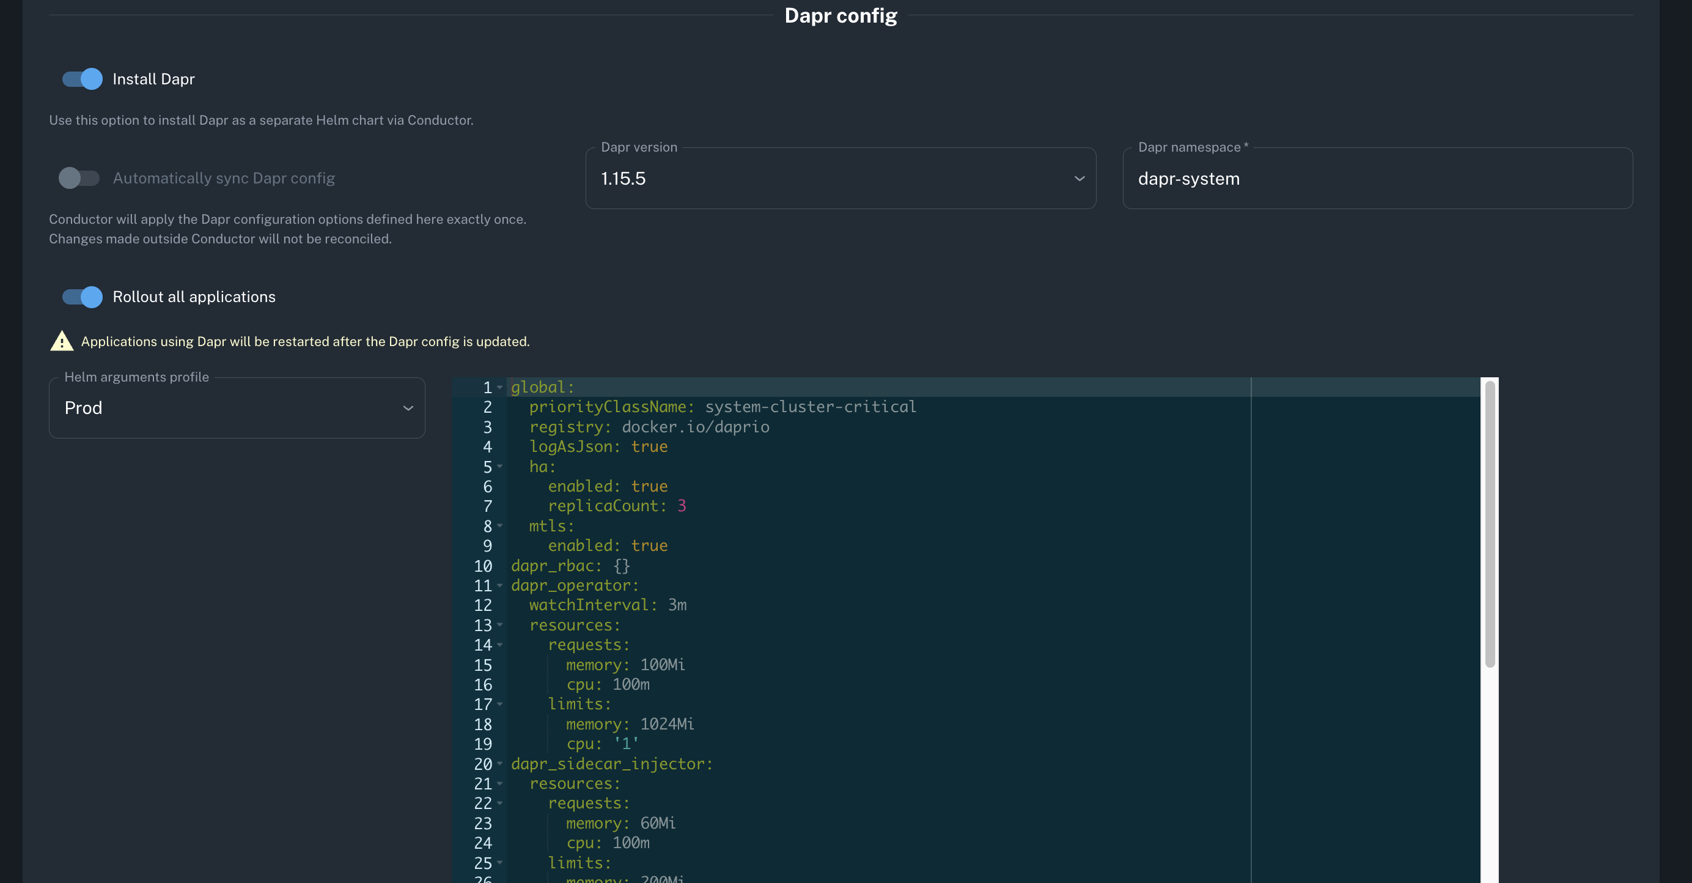This screenshot has height=883, width=1692.
Task: Collapse limits fold on line 25
Action: coord(500,863)
